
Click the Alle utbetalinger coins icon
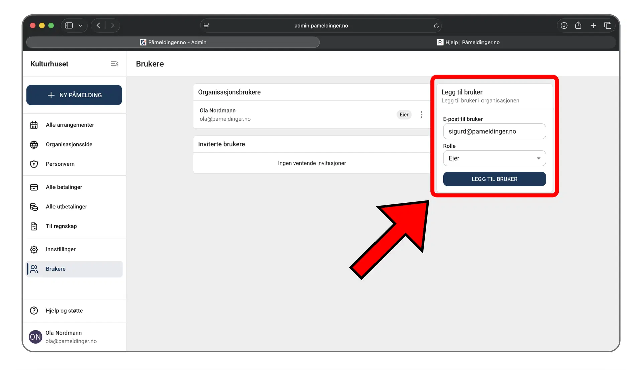34,207
